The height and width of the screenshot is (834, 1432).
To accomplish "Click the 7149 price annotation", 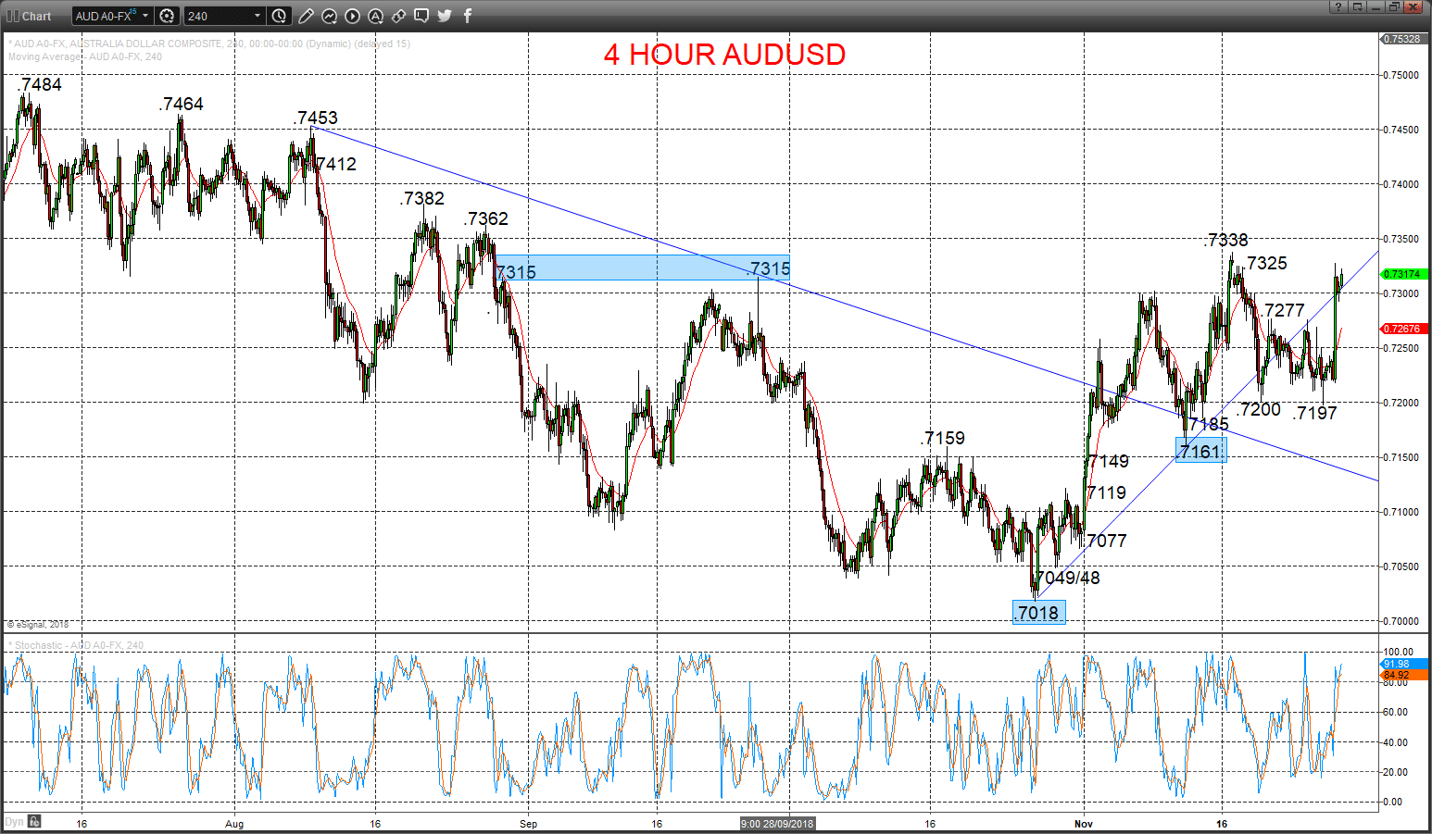I will coord(1109,461).
